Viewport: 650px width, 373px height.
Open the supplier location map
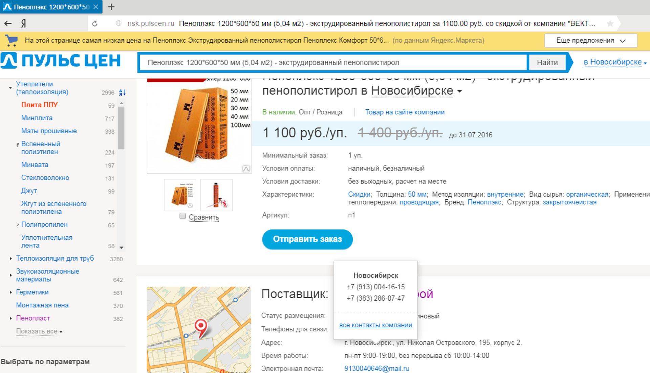(199, 330)
